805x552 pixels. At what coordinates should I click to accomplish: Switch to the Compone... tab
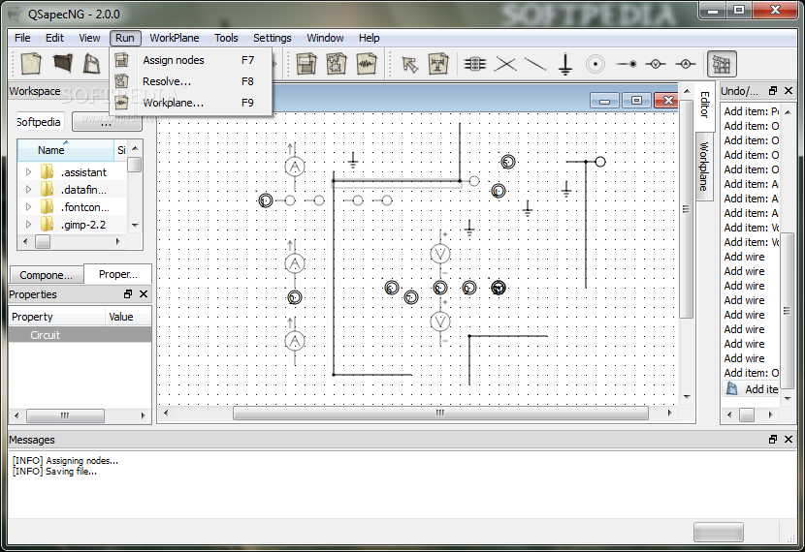pyautogui.click(x=46, y=275)
